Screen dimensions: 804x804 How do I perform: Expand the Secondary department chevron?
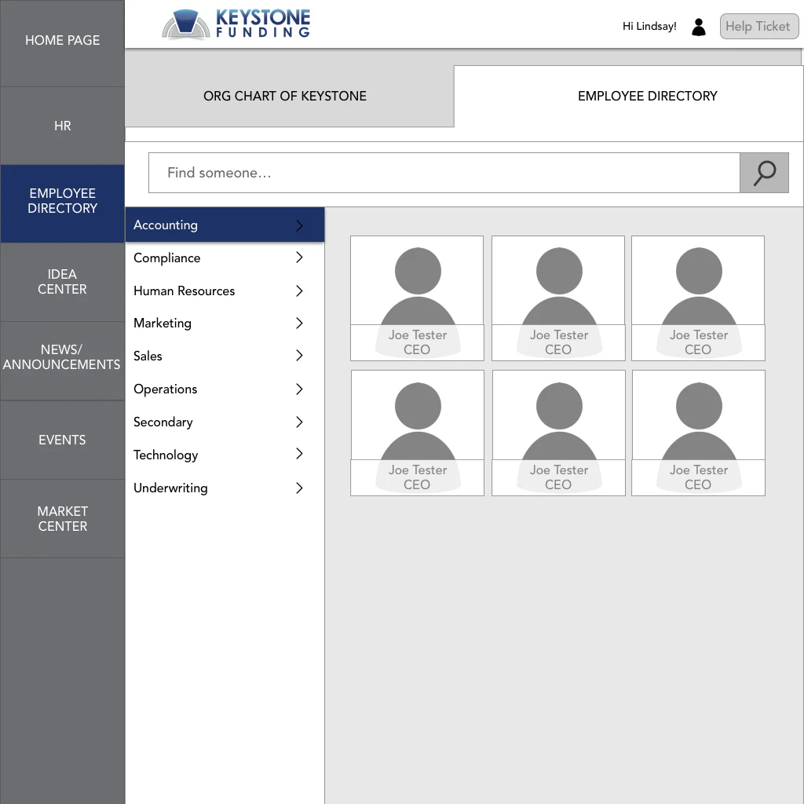tap(299, 422)
